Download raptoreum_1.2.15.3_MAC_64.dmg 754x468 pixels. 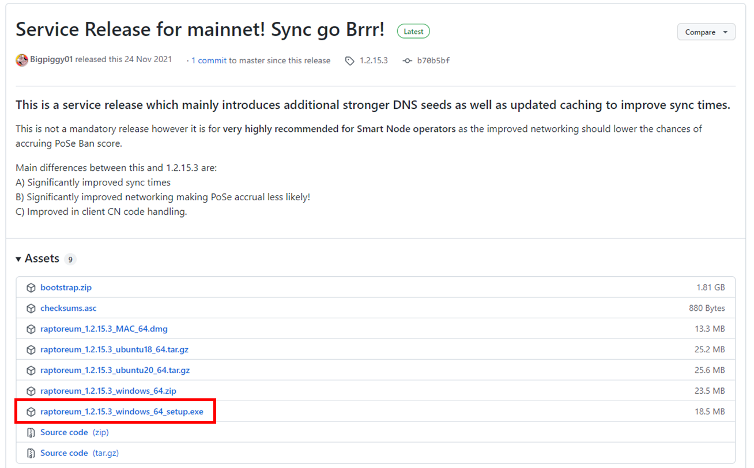tap(104, 329)
